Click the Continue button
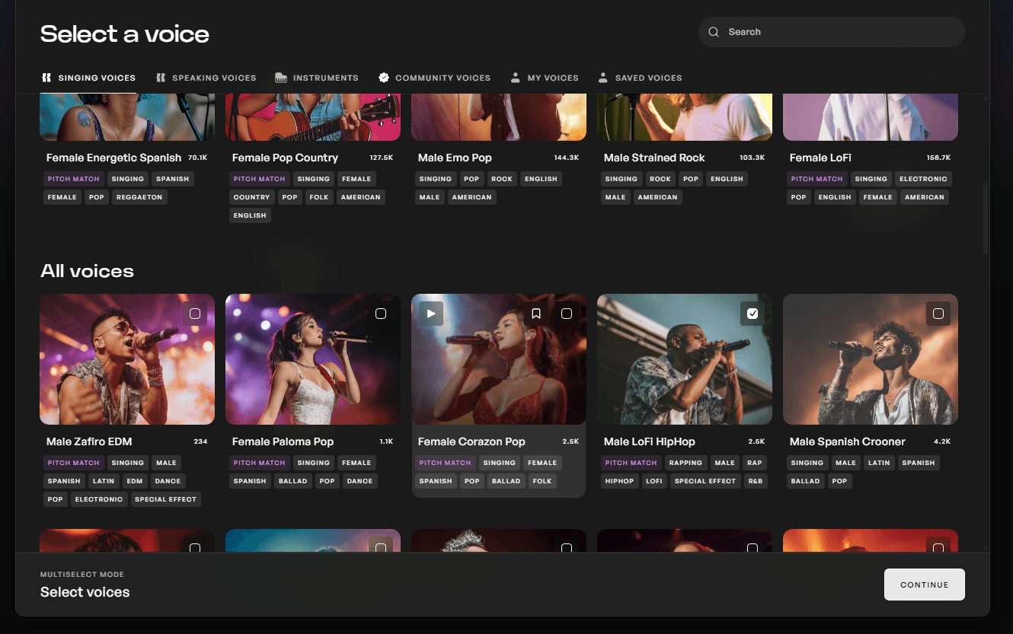The image size is (1013, 634). [924, 585]
